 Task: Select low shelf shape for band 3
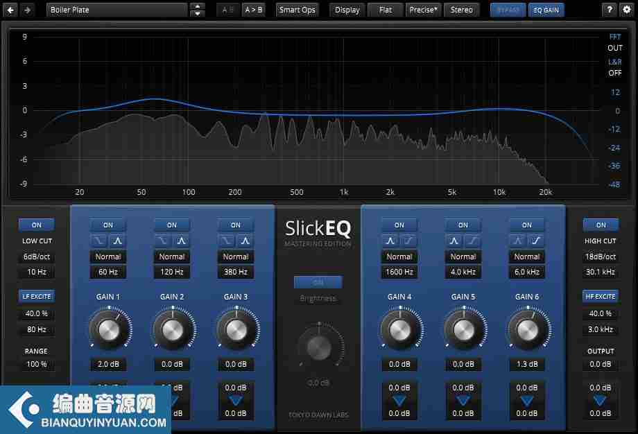click(227, 241)
